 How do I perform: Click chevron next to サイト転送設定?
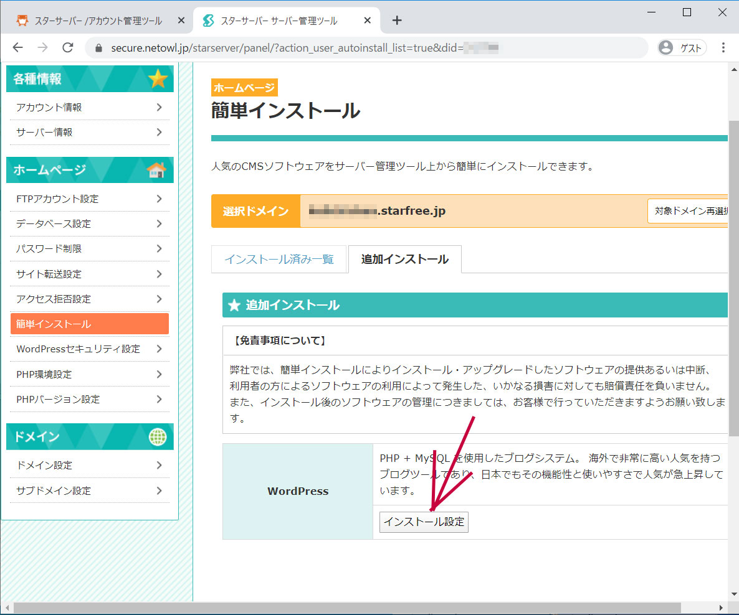click(x=160, y=274)
